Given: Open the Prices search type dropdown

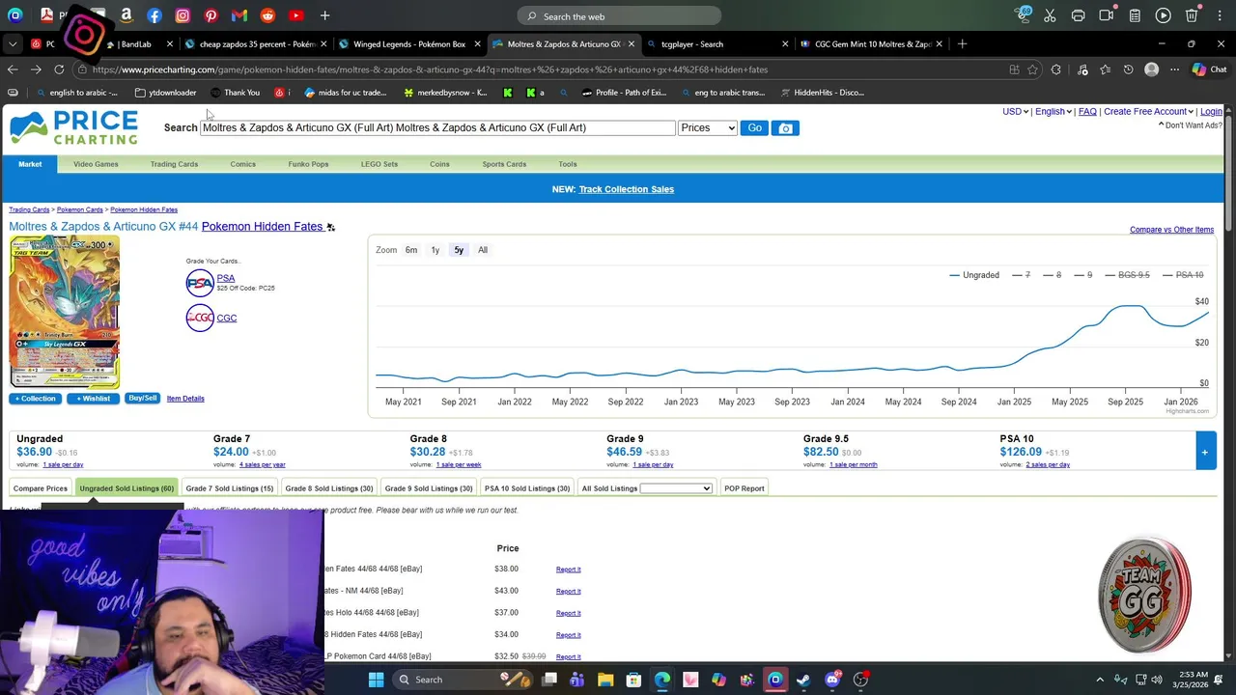Looking at the screenshot, I should click(708, 127).
